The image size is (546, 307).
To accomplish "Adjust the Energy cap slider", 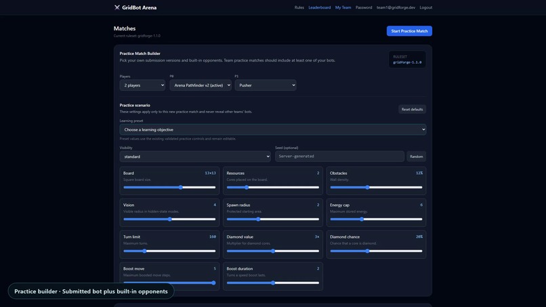I will [x=376, y=219].
